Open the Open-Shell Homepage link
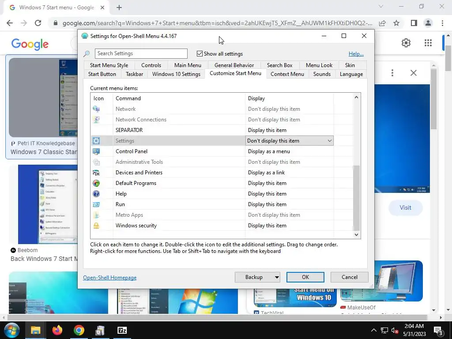 click(x=110, y=278)
